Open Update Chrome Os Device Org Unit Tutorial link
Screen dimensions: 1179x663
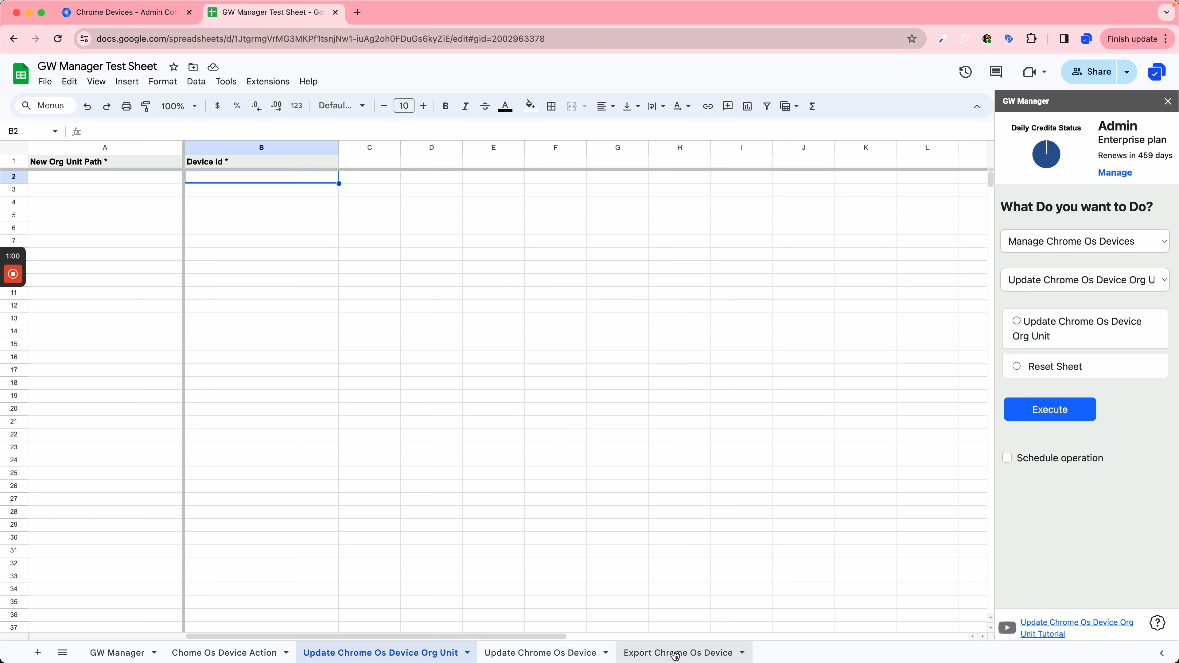click(1076, 628)
